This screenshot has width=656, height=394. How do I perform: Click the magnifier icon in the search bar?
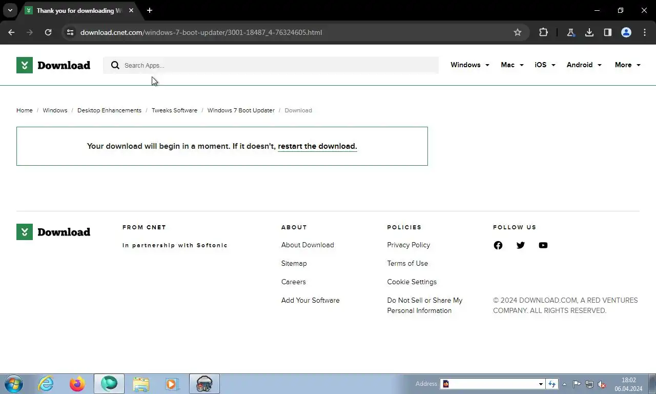tap(115, 65)
